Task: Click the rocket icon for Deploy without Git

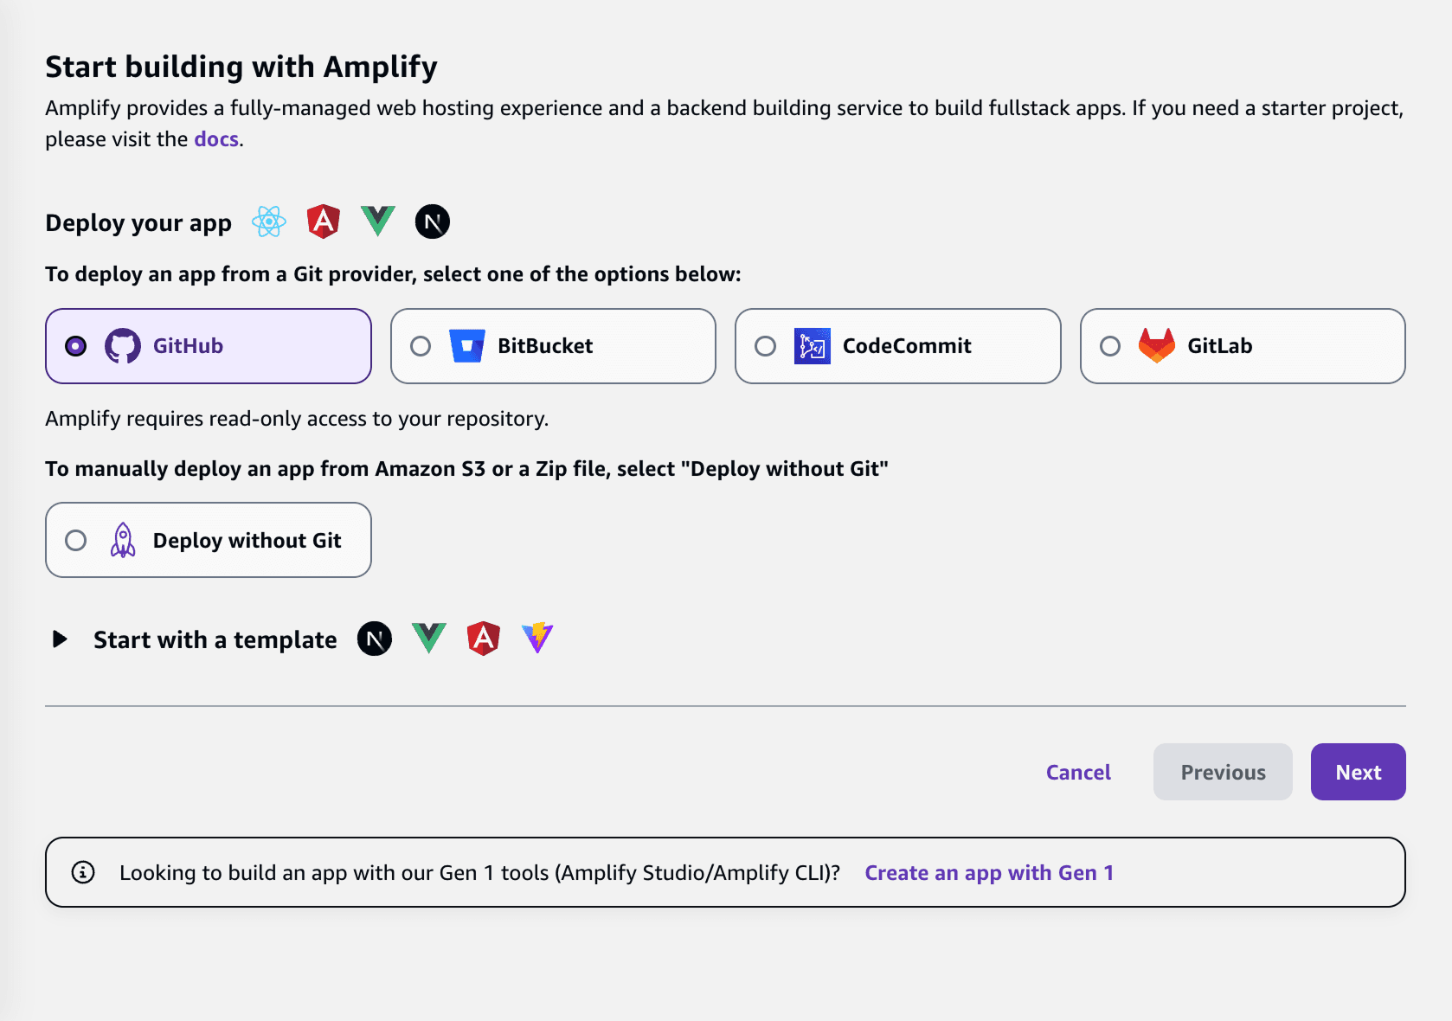Action: (123, 540)
